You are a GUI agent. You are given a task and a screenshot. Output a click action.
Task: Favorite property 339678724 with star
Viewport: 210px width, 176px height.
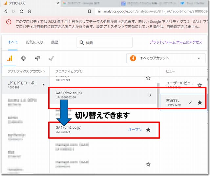point(148,78)
